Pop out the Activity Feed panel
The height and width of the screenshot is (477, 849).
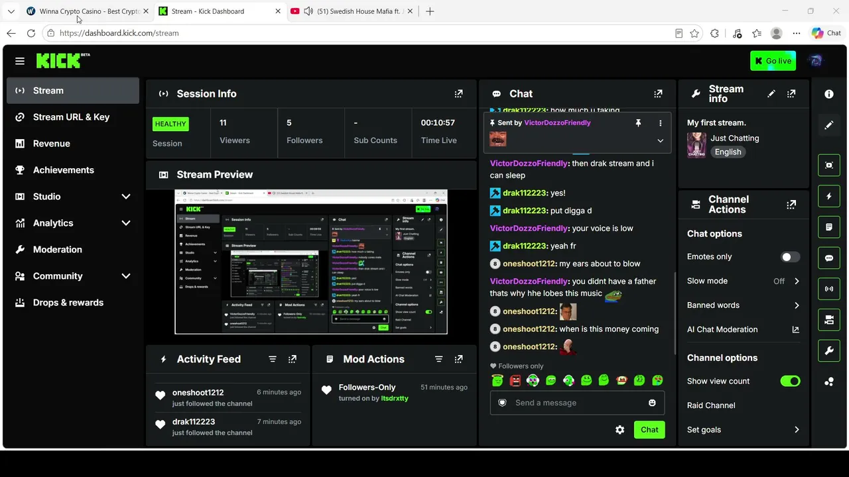tap(293, 359)
